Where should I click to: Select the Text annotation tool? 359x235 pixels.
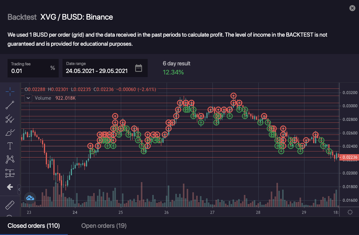[x=10, y=146]
